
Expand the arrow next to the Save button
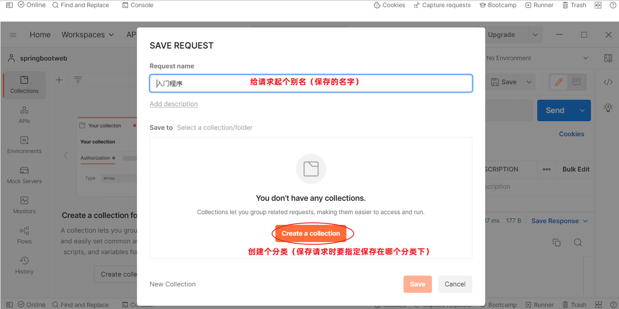point(529,82)
